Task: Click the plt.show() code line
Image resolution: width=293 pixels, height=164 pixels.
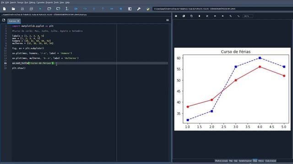Action: [x=19, y=68]
